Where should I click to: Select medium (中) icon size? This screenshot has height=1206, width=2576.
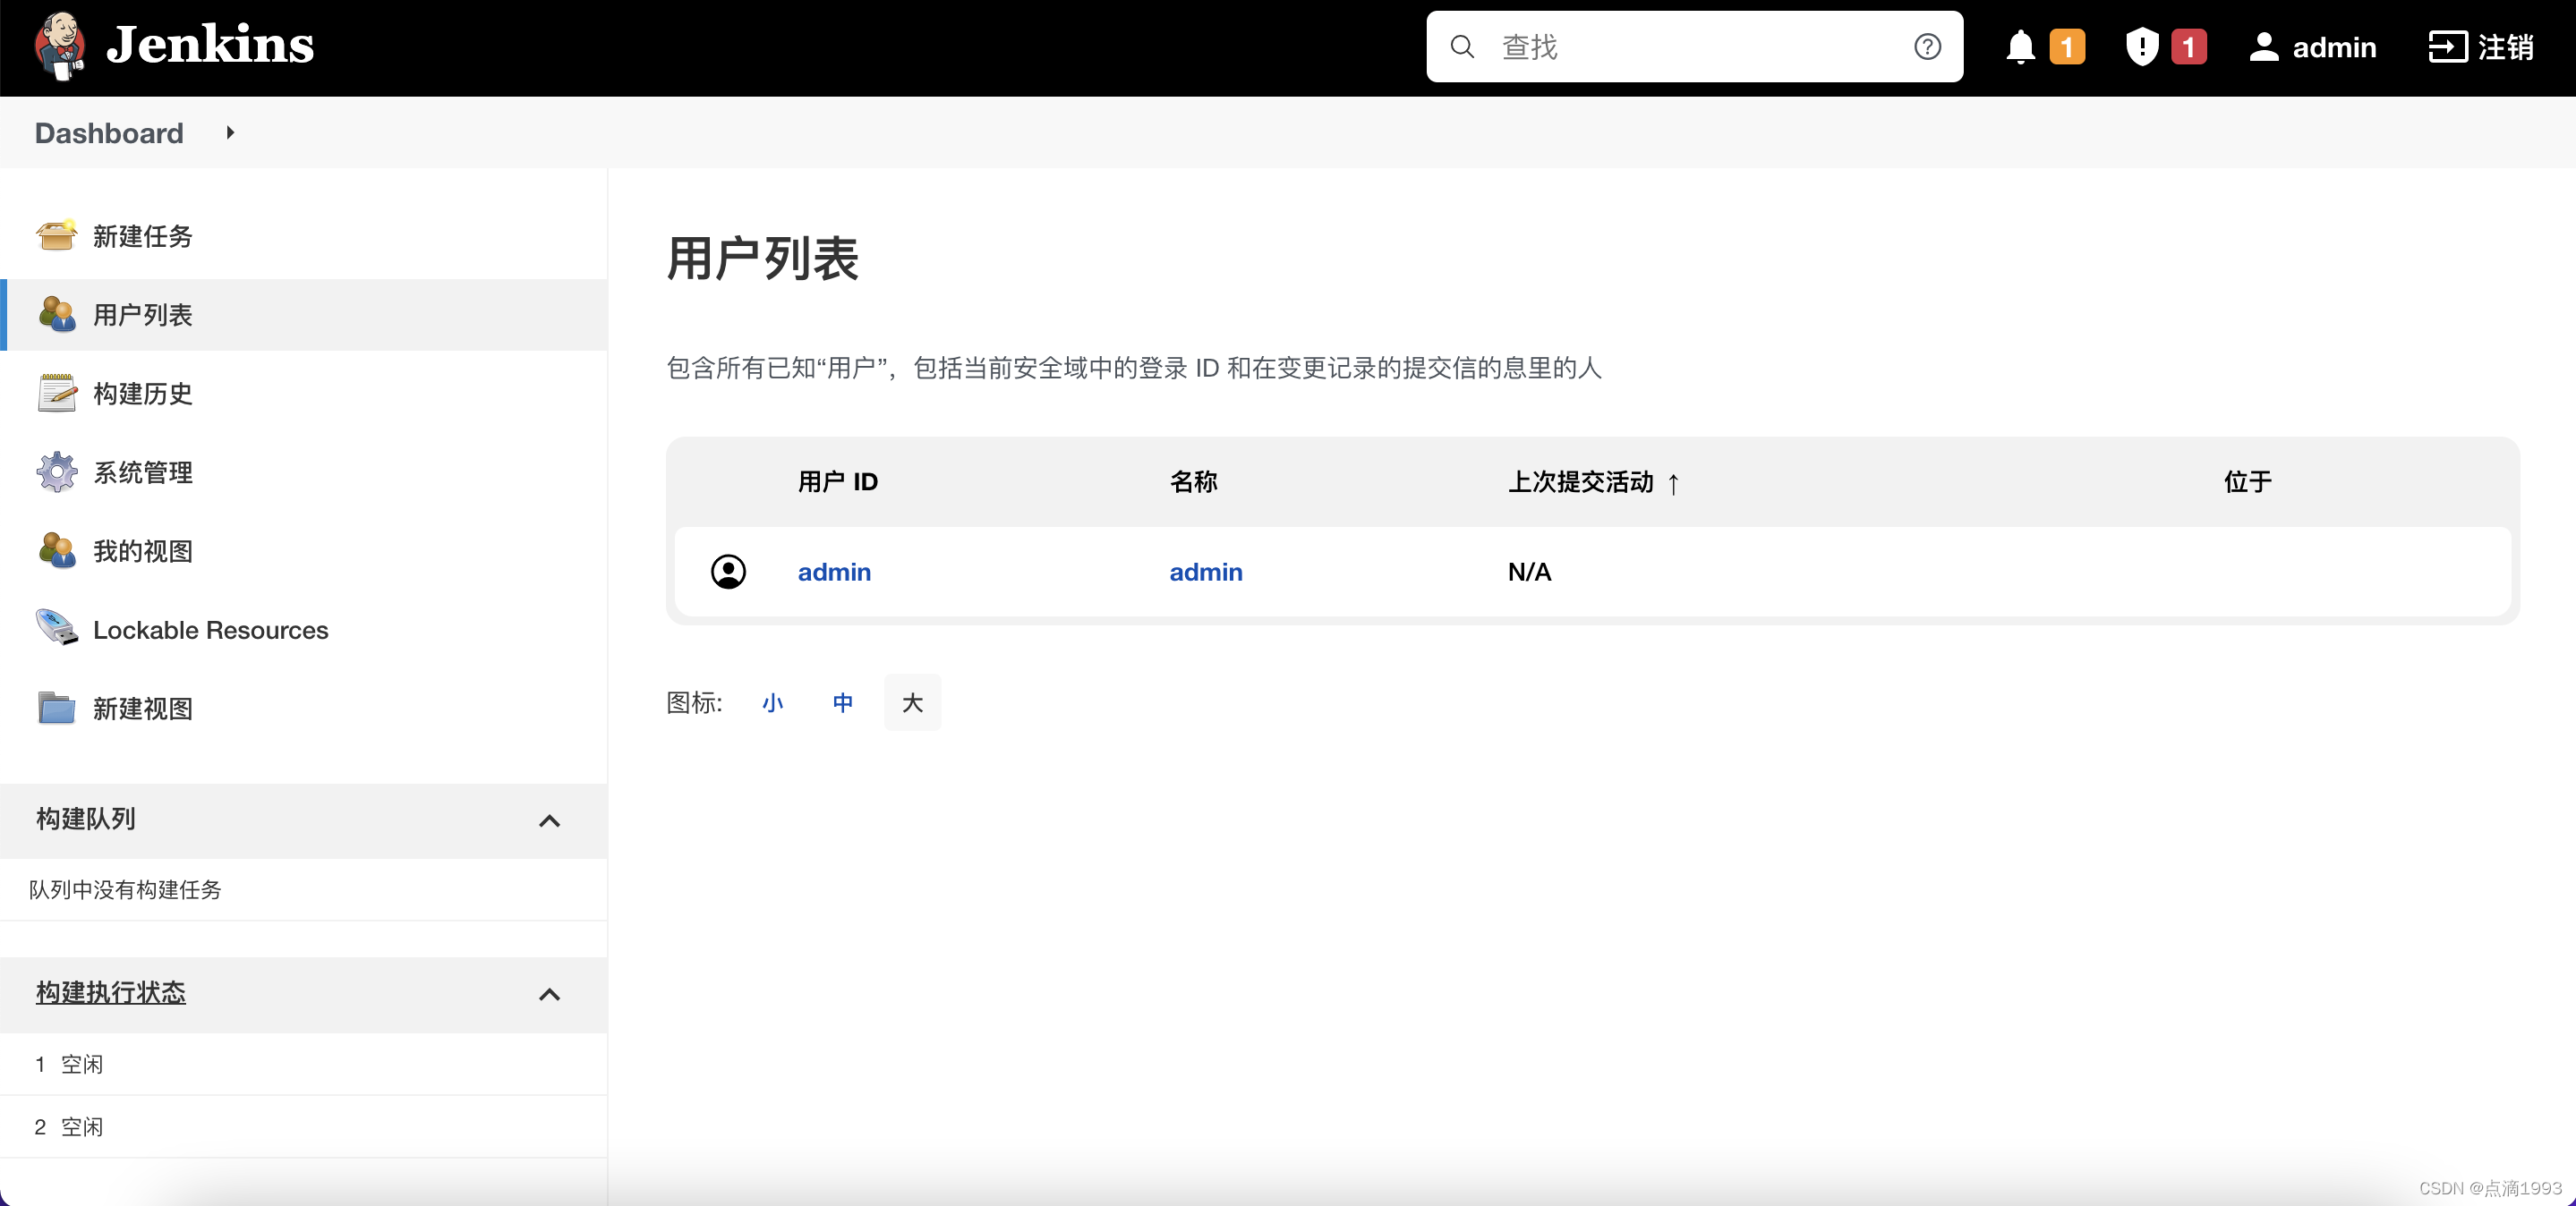pyautogui.click(x=842, y=702)
